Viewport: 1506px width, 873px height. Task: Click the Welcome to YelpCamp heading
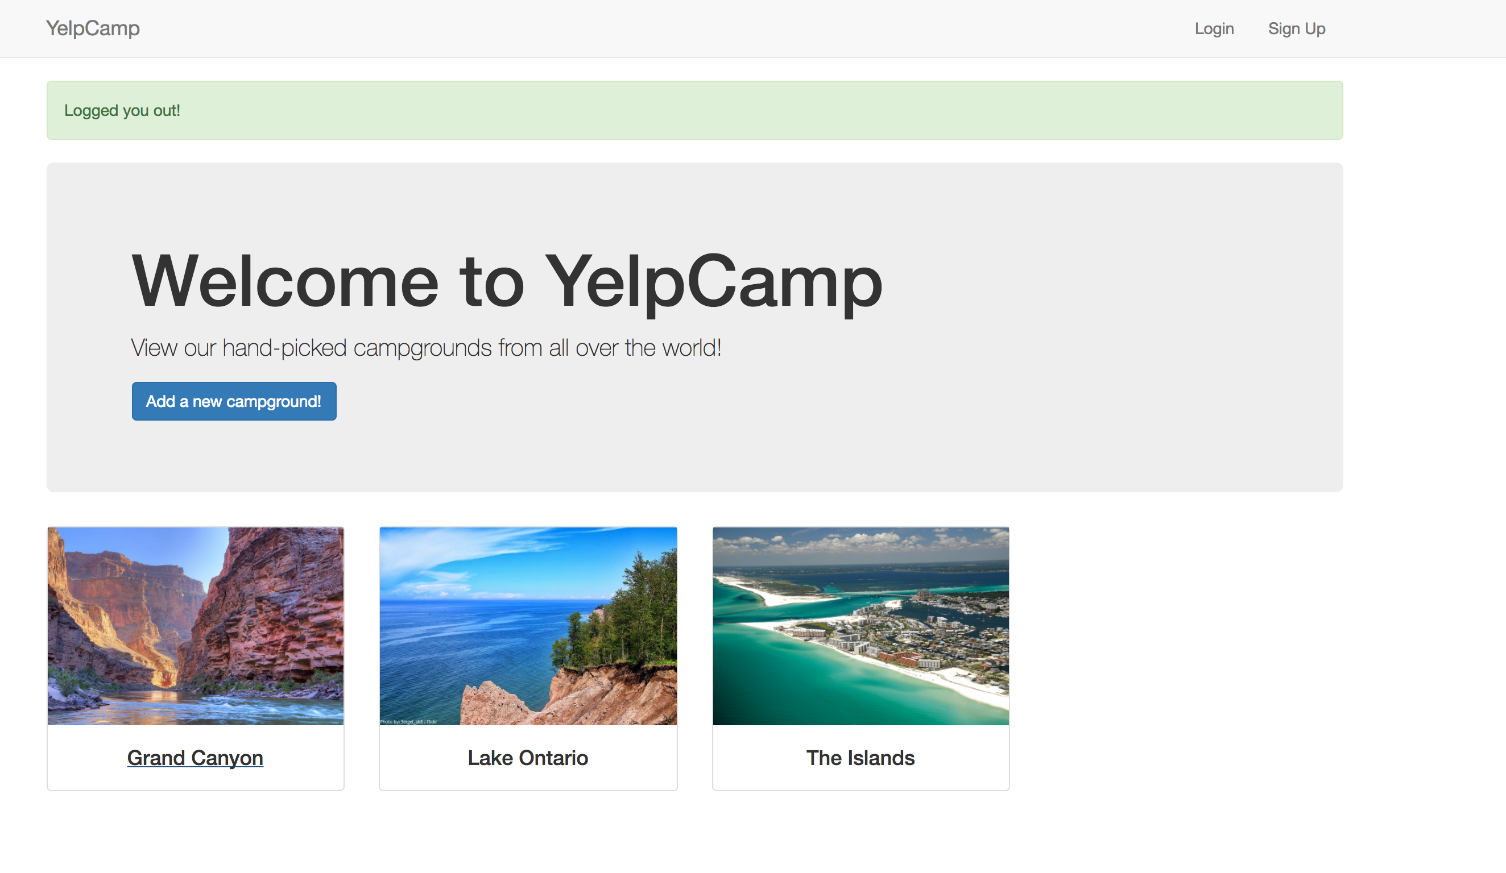tap(506, 281)
